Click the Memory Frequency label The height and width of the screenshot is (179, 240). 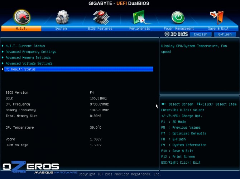(x=20, y=110)
